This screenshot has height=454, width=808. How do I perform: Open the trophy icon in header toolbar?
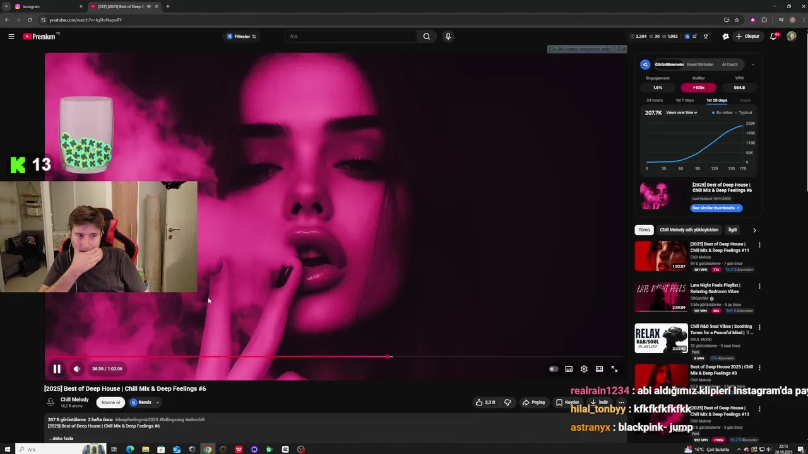706,37
